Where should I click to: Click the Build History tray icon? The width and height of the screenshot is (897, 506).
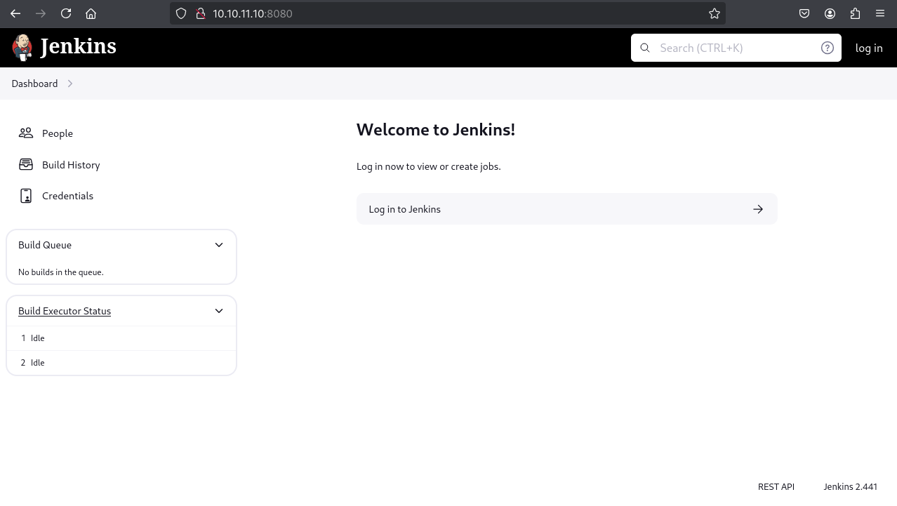(26, 165)
